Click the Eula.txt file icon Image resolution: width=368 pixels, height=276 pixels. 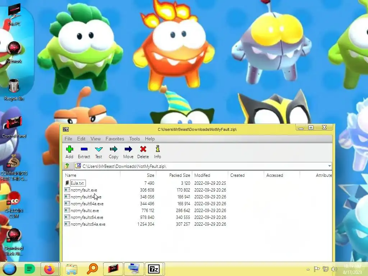coord(67,183)
